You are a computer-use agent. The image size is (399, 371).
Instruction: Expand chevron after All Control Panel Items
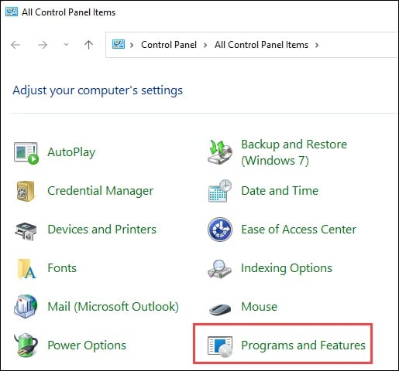(x=317, y=46)
